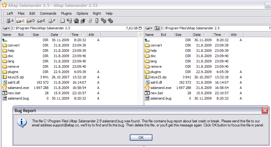Click the gears configuration icon in the drive bar
Screen dimensions: 271x147
110,21
